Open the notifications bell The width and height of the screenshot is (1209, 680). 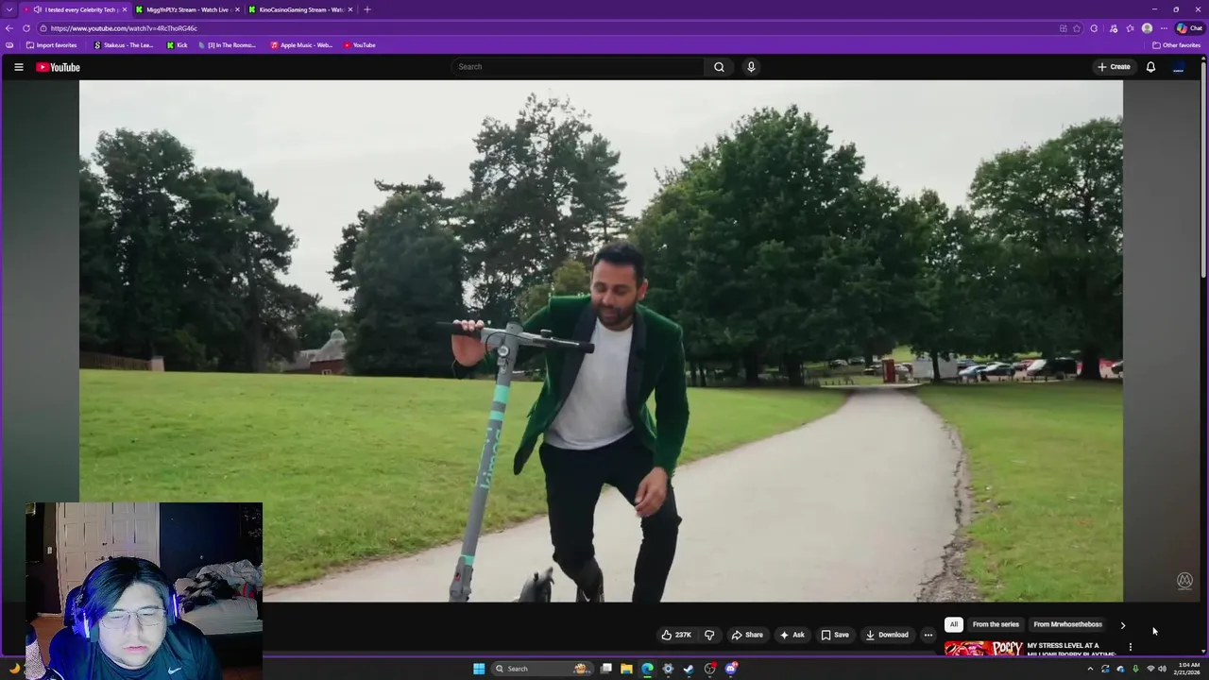coord(1150,67)
